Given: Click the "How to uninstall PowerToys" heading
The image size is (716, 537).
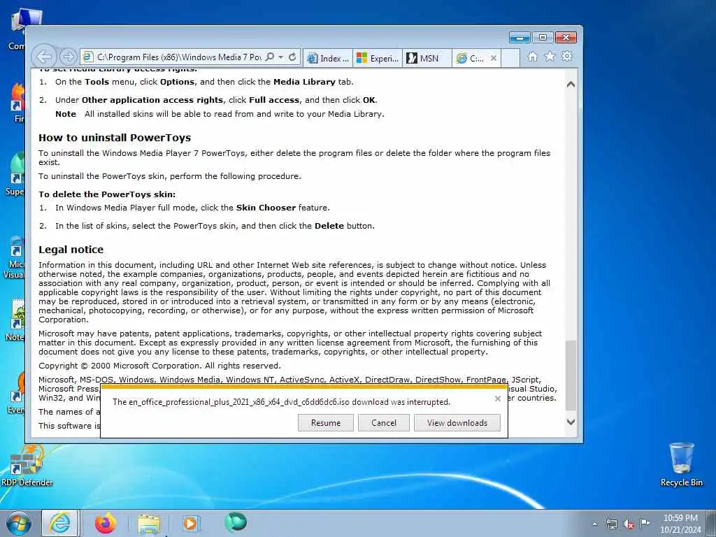Looking at the screenshot, I should 115,138.
